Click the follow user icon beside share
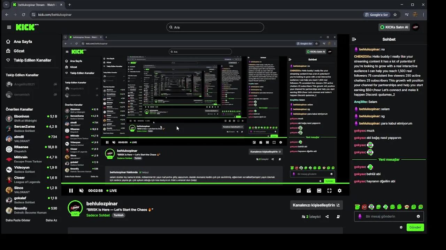 point(338,217)
